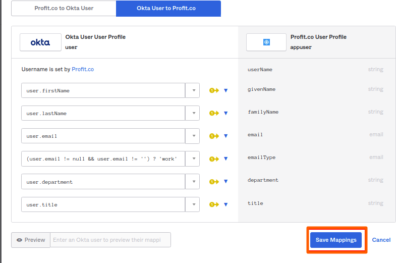Open the user.department attribute dropdown

click(193, 182)
